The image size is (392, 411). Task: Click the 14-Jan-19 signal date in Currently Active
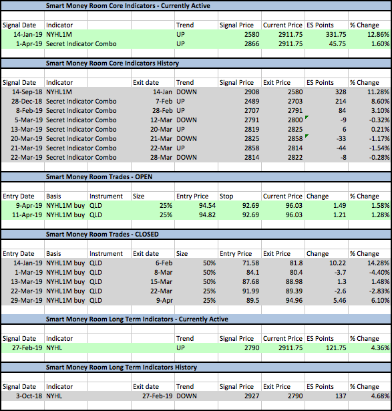pyautogui.click(x=28, y=34)
